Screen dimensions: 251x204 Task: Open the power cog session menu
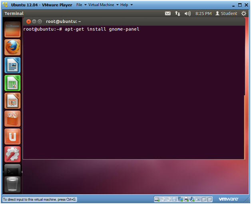point(244,14)
